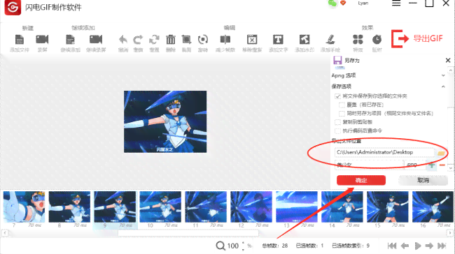Screen dimensions: 455x254
Task: Select the 裁剪 crop tool icon
Action: (x=186, y=39)
